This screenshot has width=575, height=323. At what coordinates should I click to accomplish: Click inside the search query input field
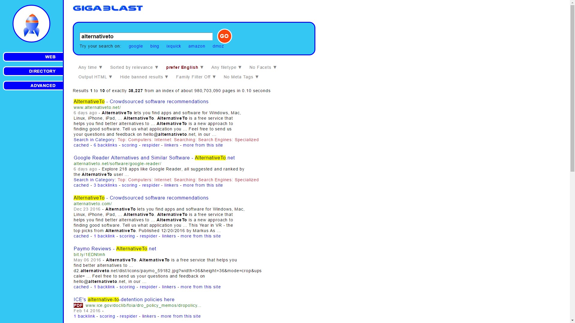click(x=146, y=36)
